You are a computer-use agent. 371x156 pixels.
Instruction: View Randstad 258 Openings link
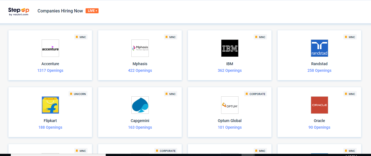click(319, 70)
